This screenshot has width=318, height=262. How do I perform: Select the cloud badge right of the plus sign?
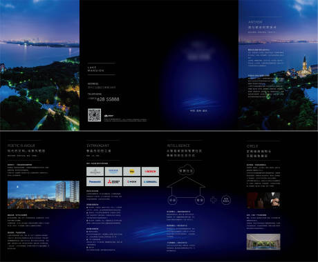point(226,200)
